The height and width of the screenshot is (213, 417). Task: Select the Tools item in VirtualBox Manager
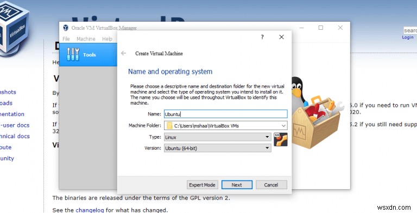pyautogui.click(x=88, y=55)
